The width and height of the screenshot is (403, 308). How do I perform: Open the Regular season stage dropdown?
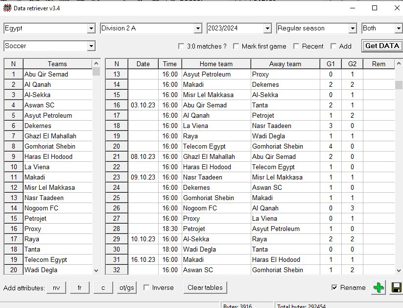tap(353, 28)
